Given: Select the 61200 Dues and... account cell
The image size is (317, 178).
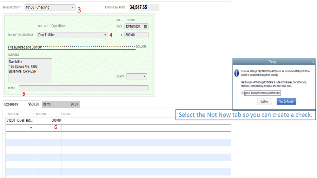Looking at the screenshot, I should point(20,120).
